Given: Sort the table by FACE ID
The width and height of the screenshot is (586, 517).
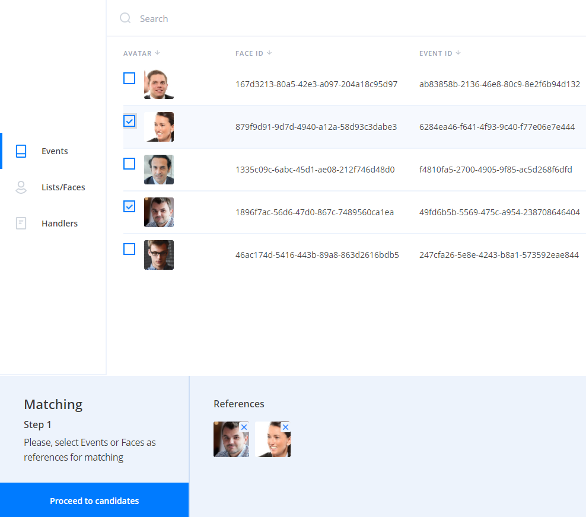Looking at the screenshot, I should (253, 53).
